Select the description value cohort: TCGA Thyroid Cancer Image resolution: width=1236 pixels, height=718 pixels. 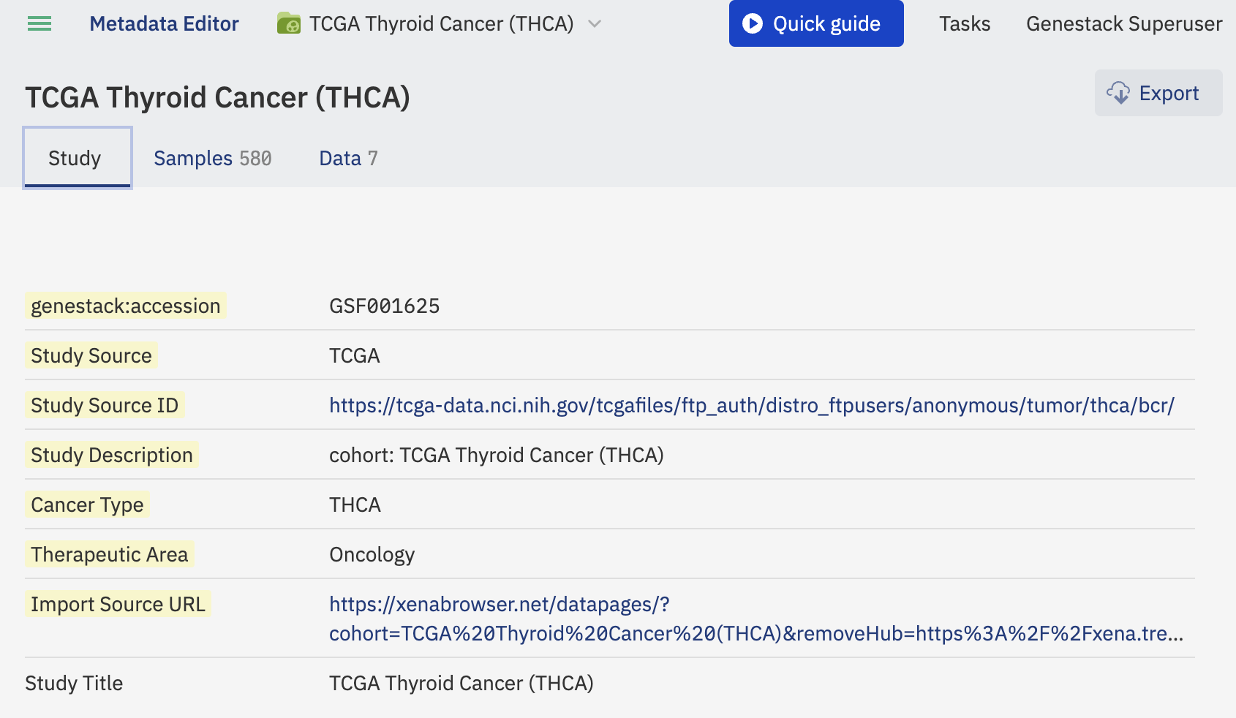pyautogui.click(x=497, y=455)
